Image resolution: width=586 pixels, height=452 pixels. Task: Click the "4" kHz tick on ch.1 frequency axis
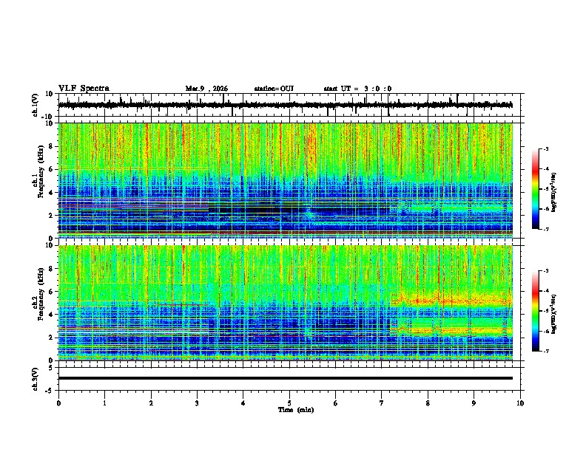[51, 193]
